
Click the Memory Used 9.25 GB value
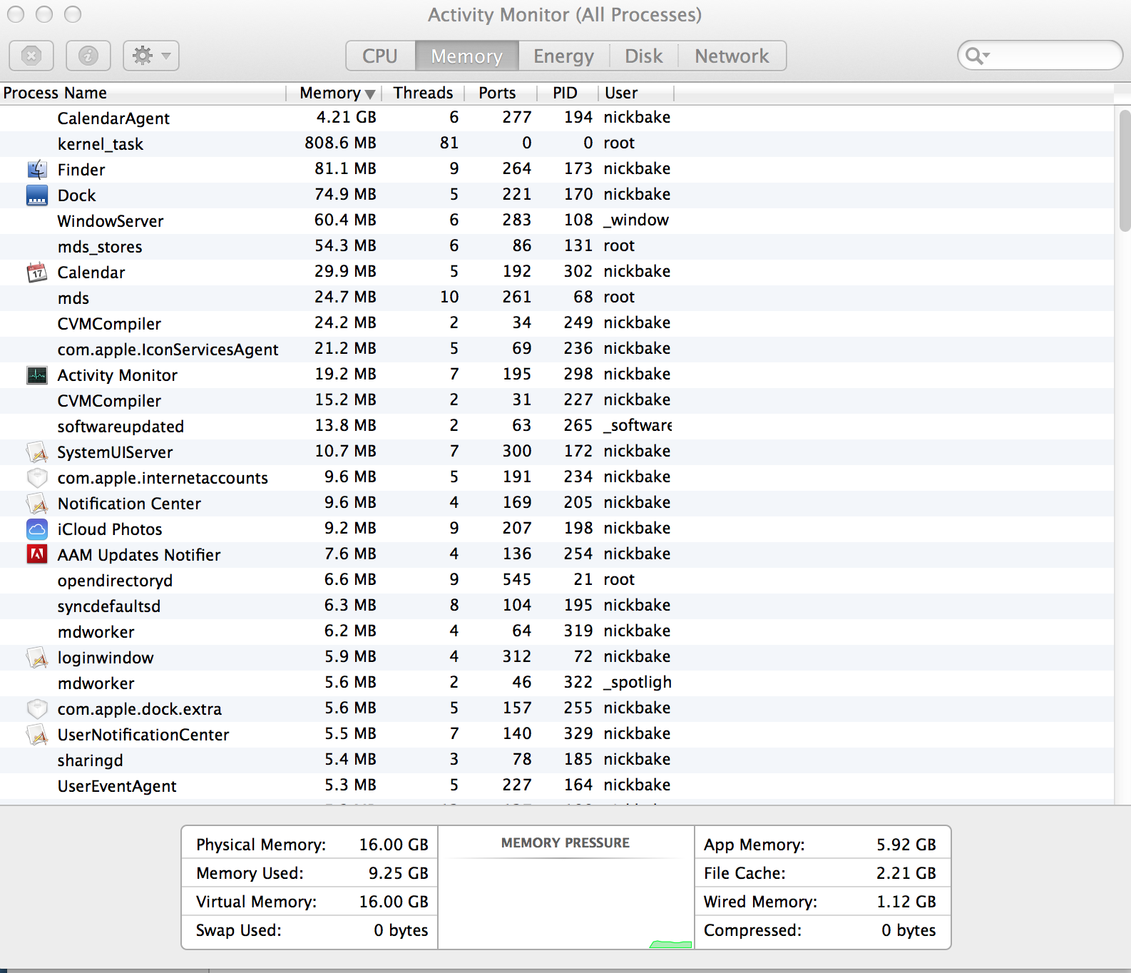coord(399,873)
